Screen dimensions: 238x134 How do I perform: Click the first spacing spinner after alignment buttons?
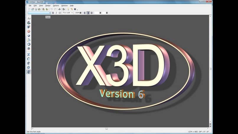(100, 13)
